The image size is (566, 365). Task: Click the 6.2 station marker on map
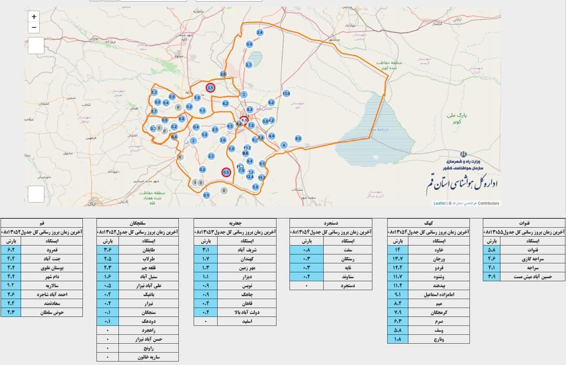coord(272,102)
